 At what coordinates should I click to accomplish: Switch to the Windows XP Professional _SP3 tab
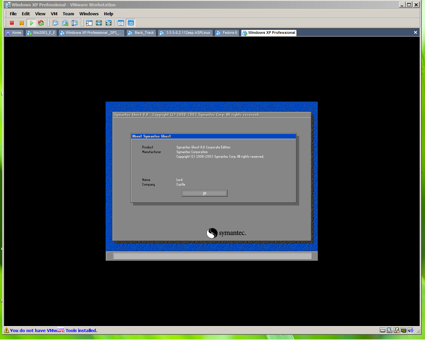click(x=92, y=33)
